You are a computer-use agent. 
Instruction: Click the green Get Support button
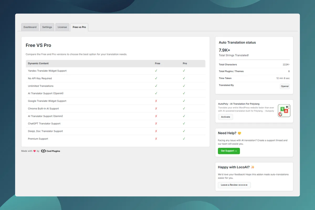point(229,151)
